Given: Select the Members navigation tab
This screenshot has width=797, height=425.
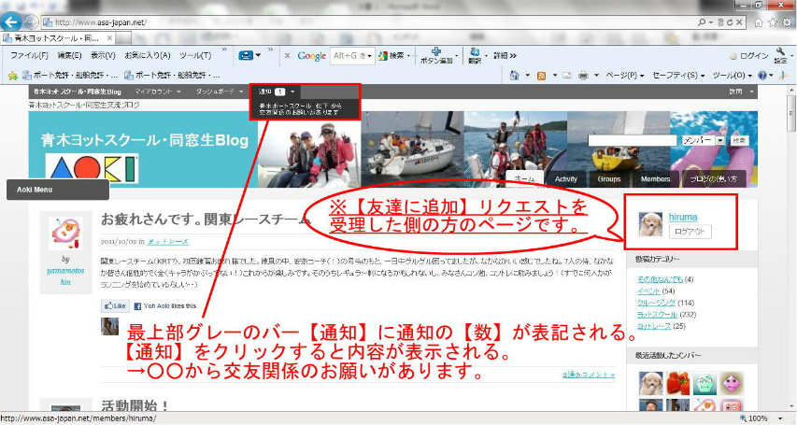Looking at the screenshot, I should 655,179.
